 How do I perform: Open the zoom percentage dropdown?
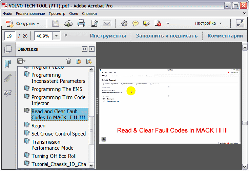56,36
